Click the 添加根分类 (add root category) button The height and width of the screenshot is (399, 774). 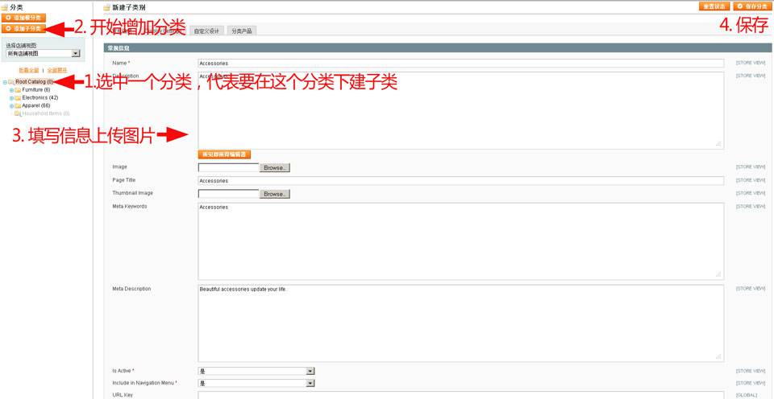tap(24, 17)
